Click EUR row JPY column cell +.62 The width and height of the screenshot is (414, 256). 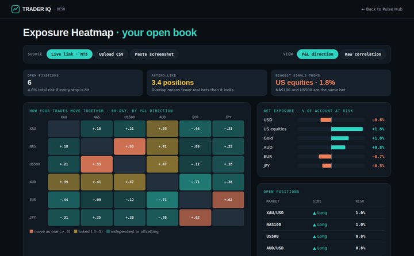(228, 200)
